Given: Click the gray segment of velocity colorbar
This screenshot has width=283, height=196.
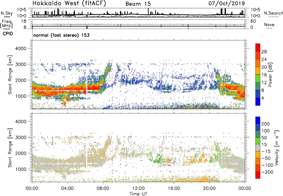Looking at the screenshot, I should click(x=258, y=148).
